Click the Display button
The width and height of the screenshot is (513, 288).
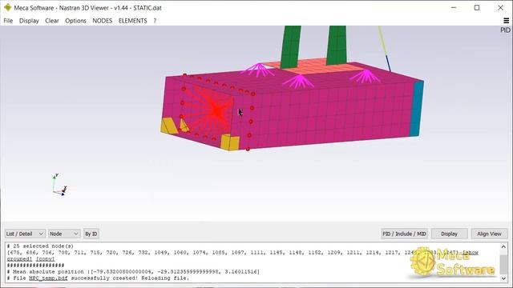[449, 234]
